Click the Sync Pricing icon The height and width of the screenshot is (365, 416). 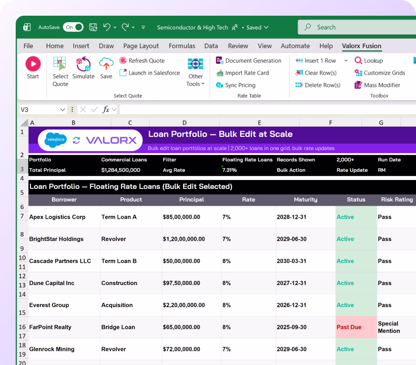pos(219,85)
